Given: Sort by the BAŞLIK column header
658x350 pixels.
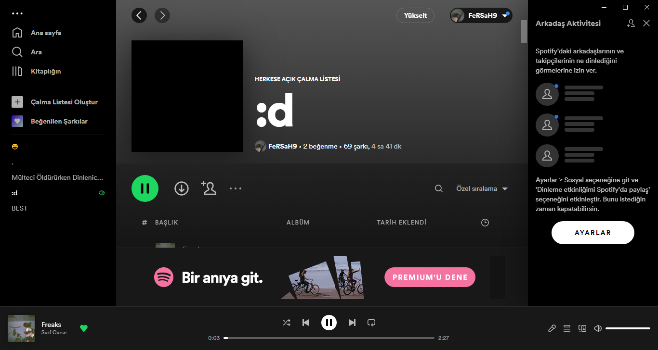Looking at the screenshot, I should pyautogui.click(x=167, y=223).
